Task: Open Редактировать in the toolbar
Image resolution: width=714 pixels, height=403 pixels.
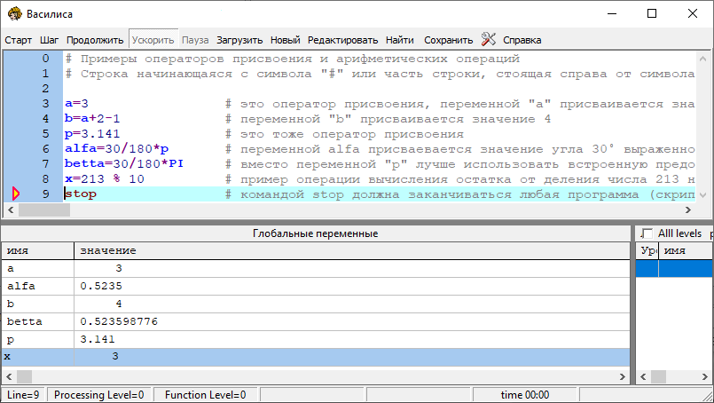Action: [x=342, y=40]
